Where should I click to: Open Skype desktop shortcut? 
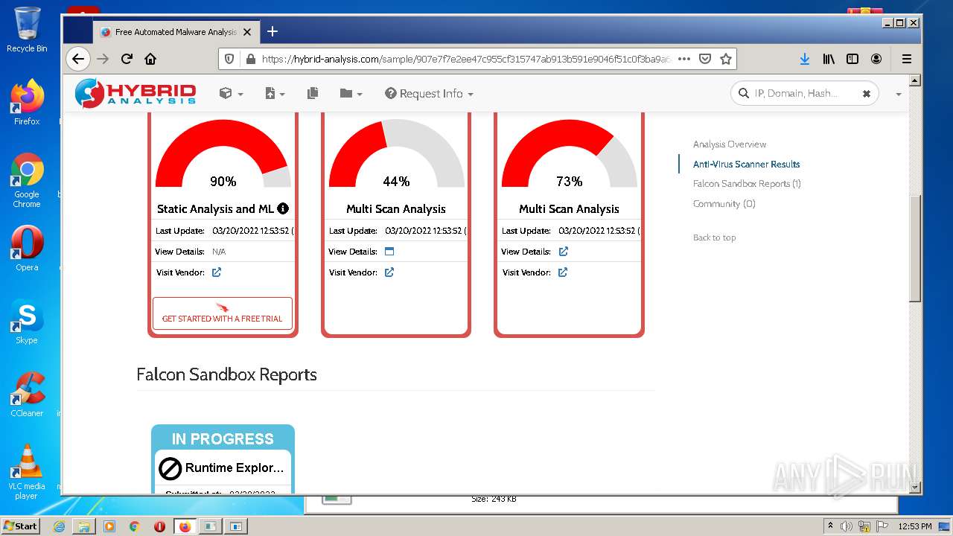27,322
